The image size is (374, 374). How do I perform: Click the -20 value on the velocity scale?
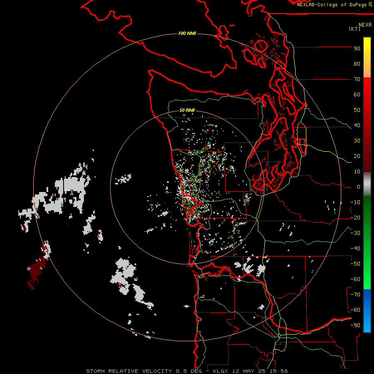click(355, 218)
